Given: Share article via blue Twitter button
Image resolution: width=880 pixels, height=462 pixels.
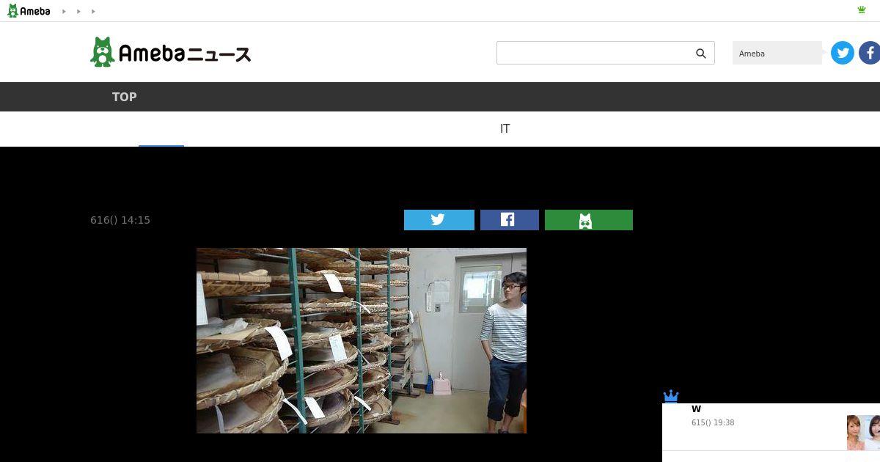Looking at the screenshot, I should [x=439, y=220].
